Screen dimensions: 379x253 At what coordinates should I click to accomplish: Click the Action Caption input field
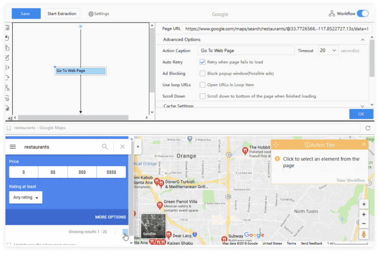246,51
